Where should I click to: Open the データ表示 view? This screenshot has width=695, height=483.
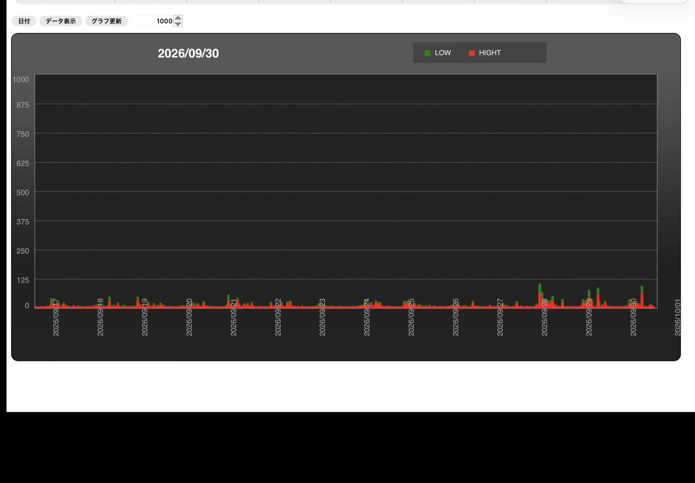coord(61,21)
